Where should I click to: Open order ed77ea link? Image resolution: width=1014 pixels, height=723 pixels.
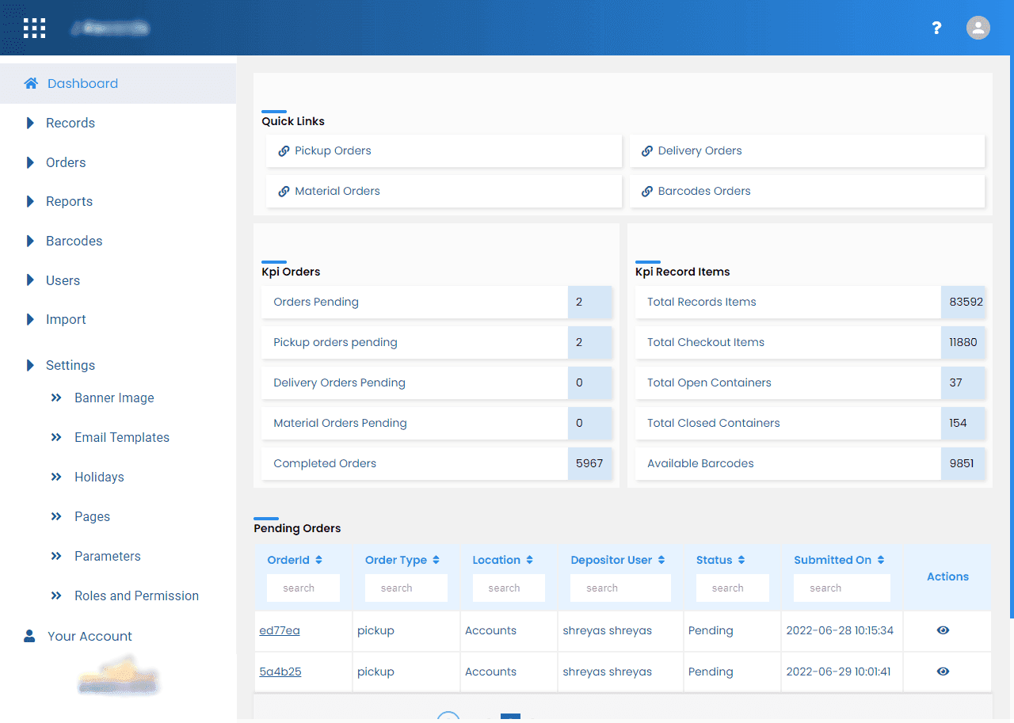tap(280, 630)
